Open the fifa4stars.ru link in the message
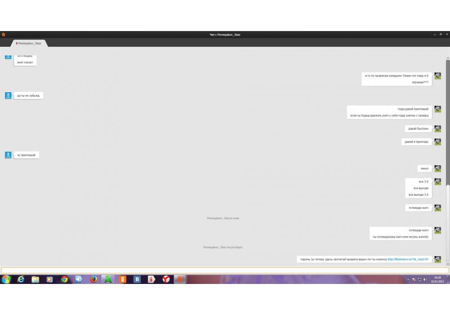This screenshot has height=315, width=450. click(x=408, y=259)
